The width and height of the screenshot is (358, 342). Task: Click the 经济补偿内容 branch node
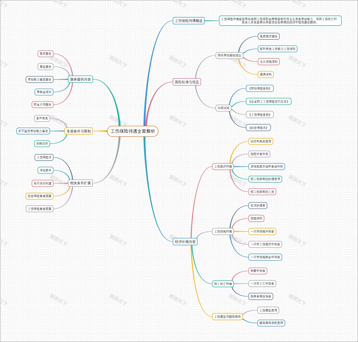tap(185, 242)
